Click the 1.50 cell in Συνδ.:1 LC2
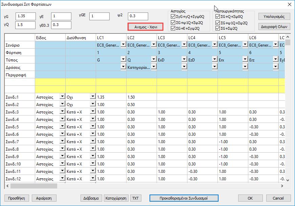 pos(141,97)
